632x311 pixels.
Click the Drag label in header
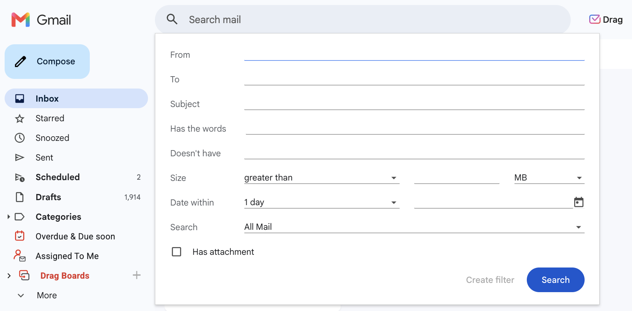click(x=613, y=20)
